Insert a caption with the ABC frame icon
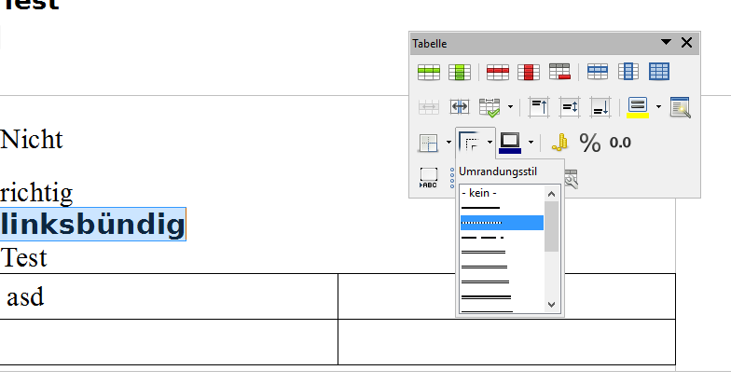Image resolution: width=731 pixels, height=384 pixels. pyautogui.click(x=428, y=178)
